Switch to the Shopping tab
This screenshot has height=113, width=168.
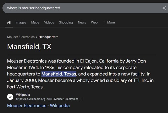point(66,22)
